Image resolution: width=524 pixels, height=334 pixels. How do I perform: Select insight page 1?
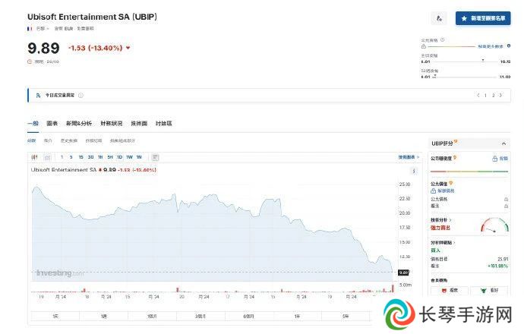click(485, 96)
